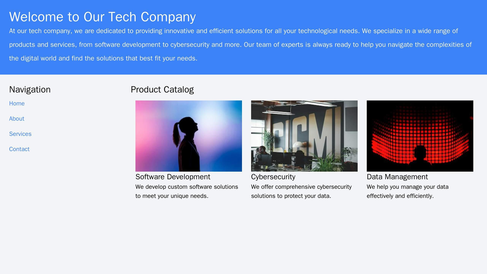
Task: Click inside the navigation sidebar panel
Action: pos(61,169)
